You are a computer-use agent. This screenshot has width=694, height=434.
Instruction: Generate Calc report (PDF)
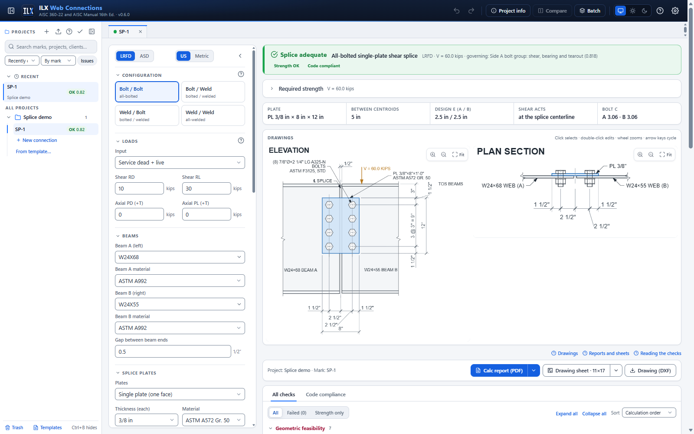tap(499, 371)
